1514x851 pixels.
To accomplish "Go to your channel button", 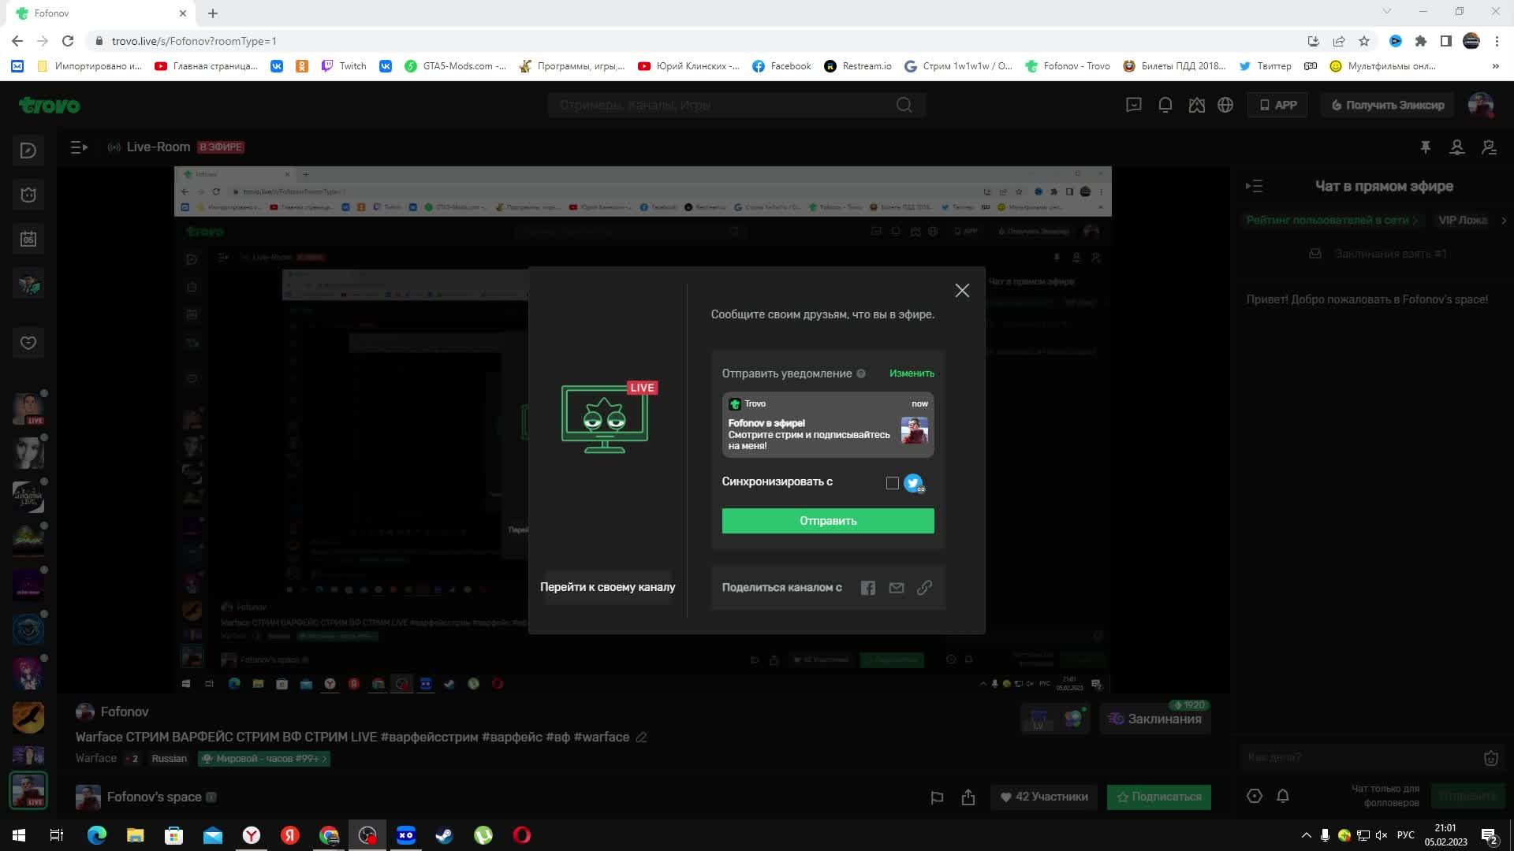I will coord(607,587).
